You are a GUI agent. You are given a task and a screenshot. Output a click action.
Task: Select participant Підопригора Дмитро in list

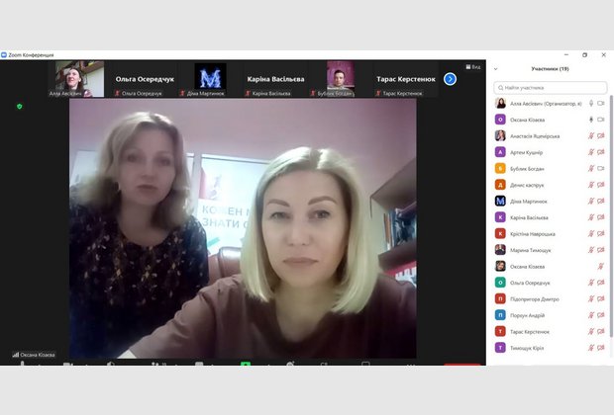coord(550,299)
